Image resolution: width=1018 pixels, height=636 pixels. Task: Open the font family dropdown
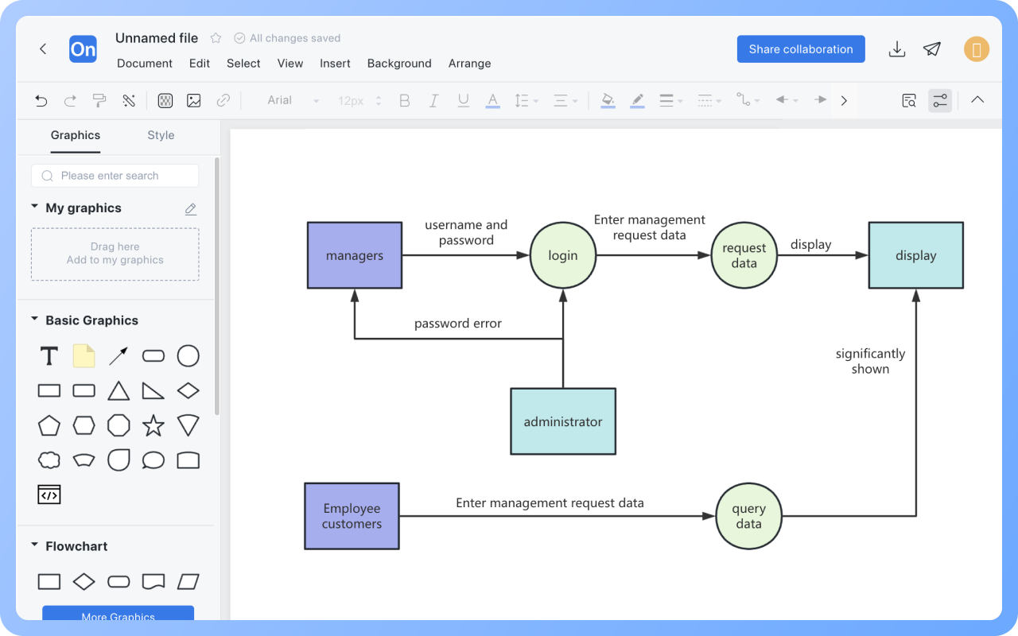293,100
